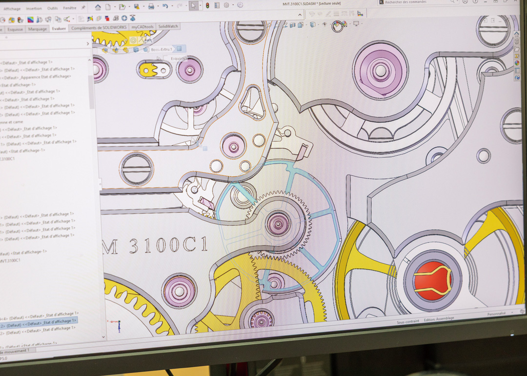The height and width of the screenshot is (376, 527).
Task: Click the feature tree scrollbar up arrow
Action: [89, 60]
